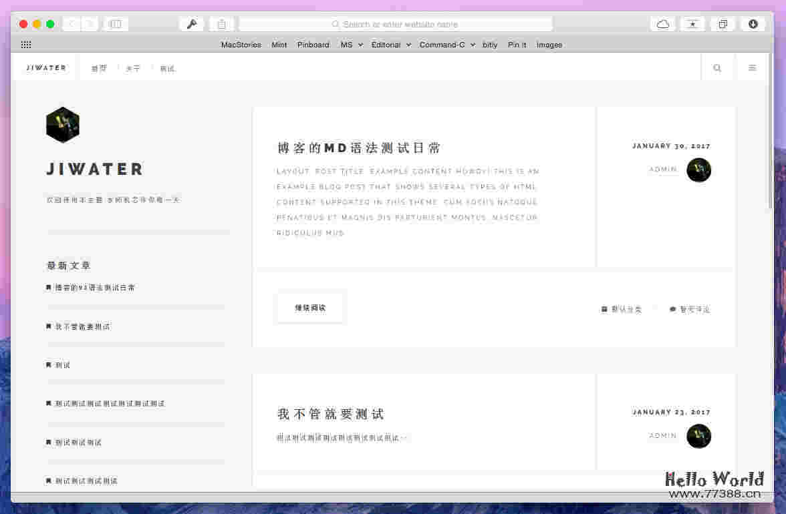
Task: Open the MacStories bookmark
Action: coord(241,45)
